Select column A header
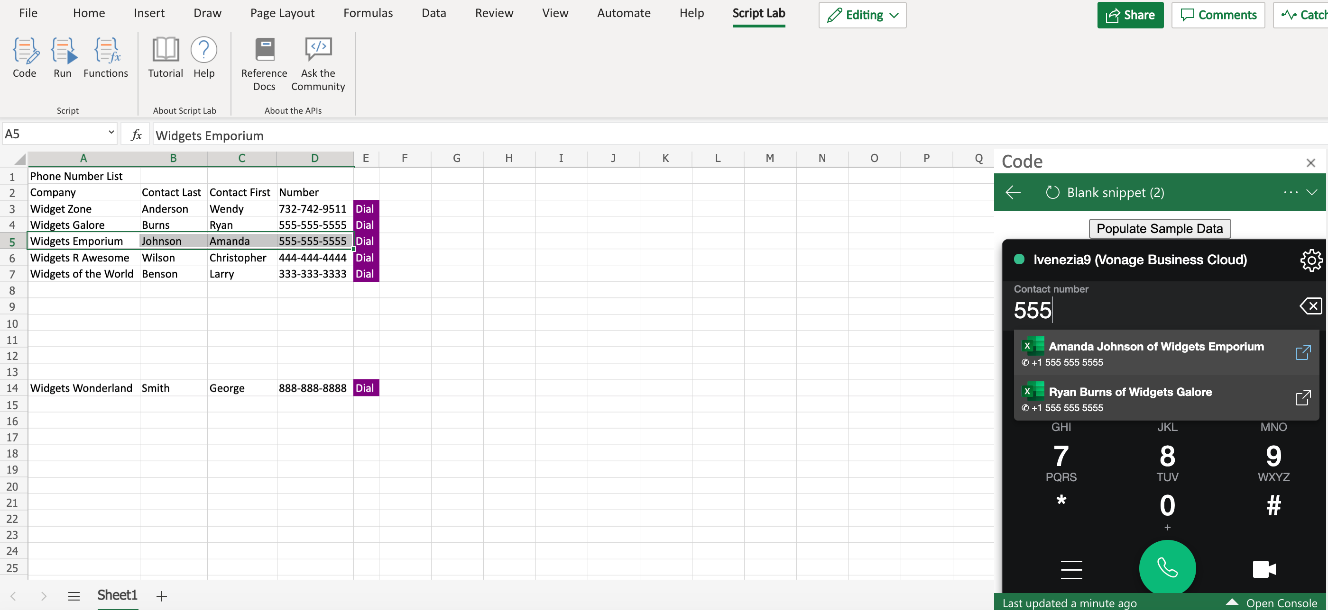The width and height of the screenshot is (1328, 610). [83, 158]
